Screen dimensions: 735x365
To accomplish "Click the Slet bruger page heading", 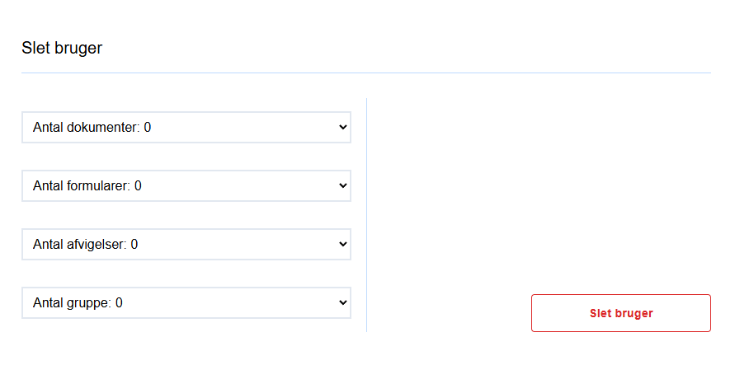I will pos(62,48).
